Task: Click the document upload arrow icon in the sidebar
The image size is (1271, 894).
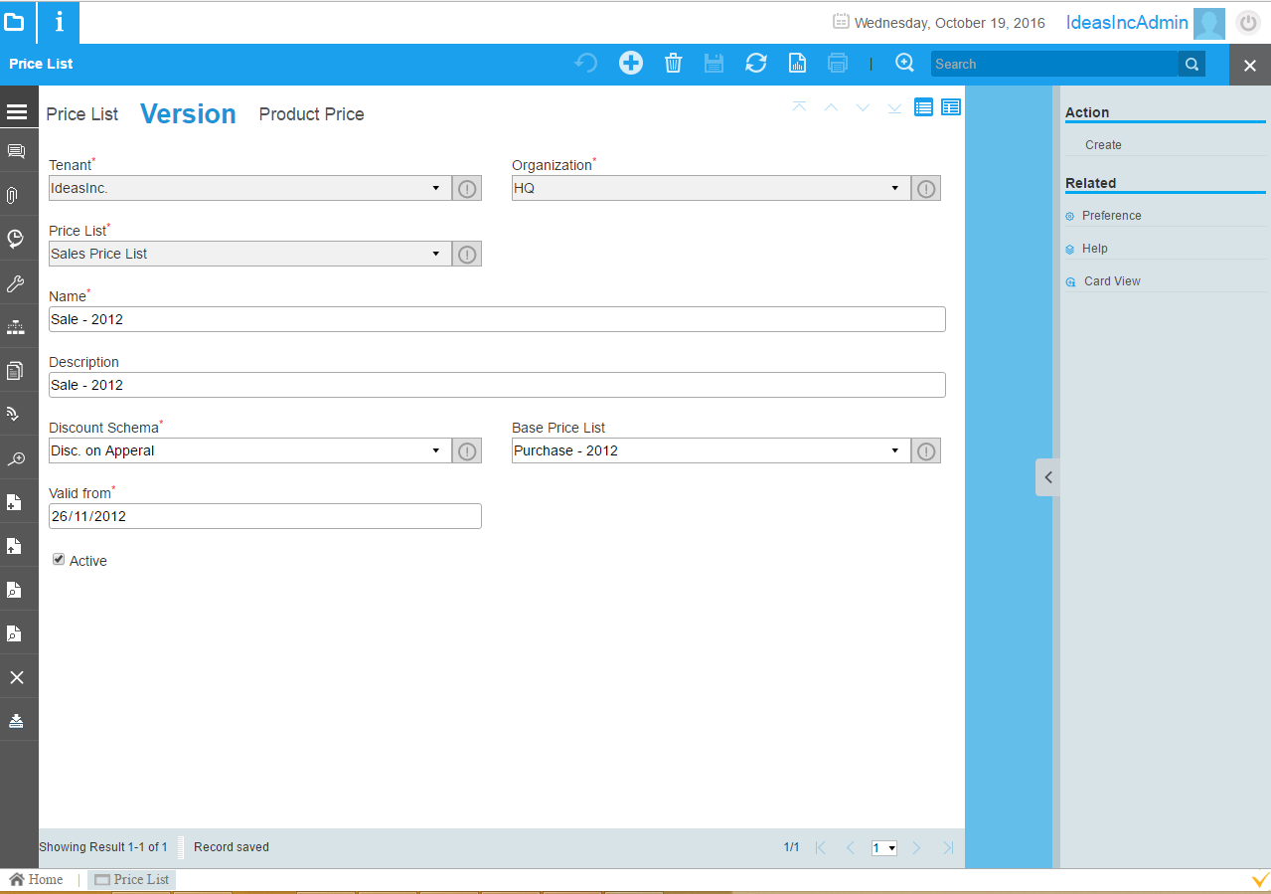Action: [x=14, y=545]
